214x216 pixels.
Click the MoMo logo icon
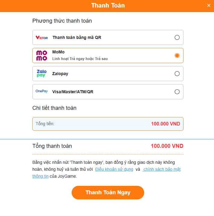click(42, 56)
